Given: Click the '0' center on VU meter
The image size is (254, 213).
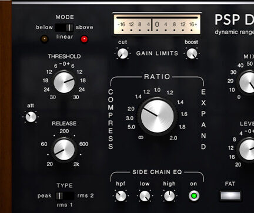Looking at the screenshot, I should tap(157, 25).
